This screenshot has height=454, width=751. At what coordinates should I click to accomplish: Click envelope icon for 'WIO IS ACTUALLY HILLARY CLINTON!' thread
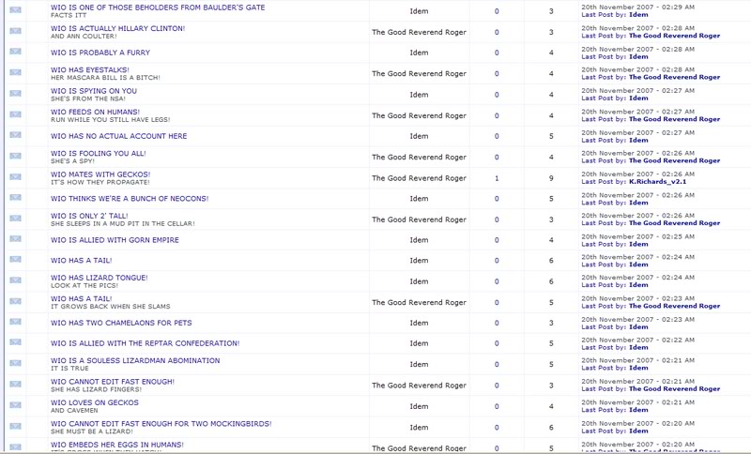[15, 31]
